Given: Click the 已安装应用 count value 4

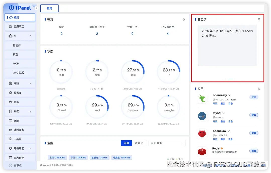Looking at the screenshot, I should [168, 34].
